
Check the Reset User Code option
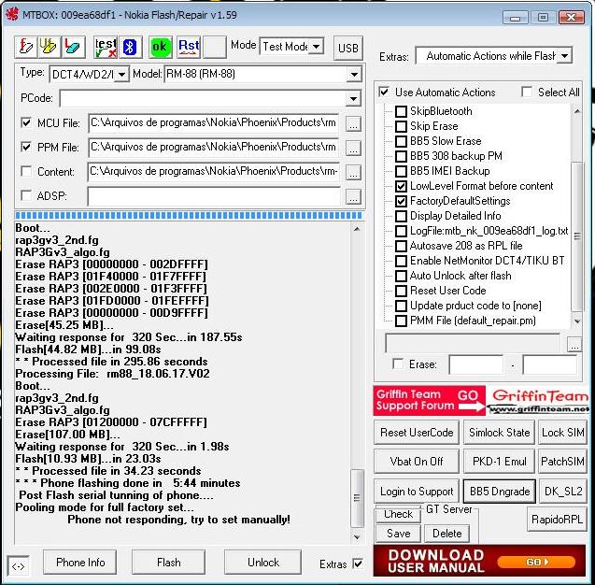(401, 291)
